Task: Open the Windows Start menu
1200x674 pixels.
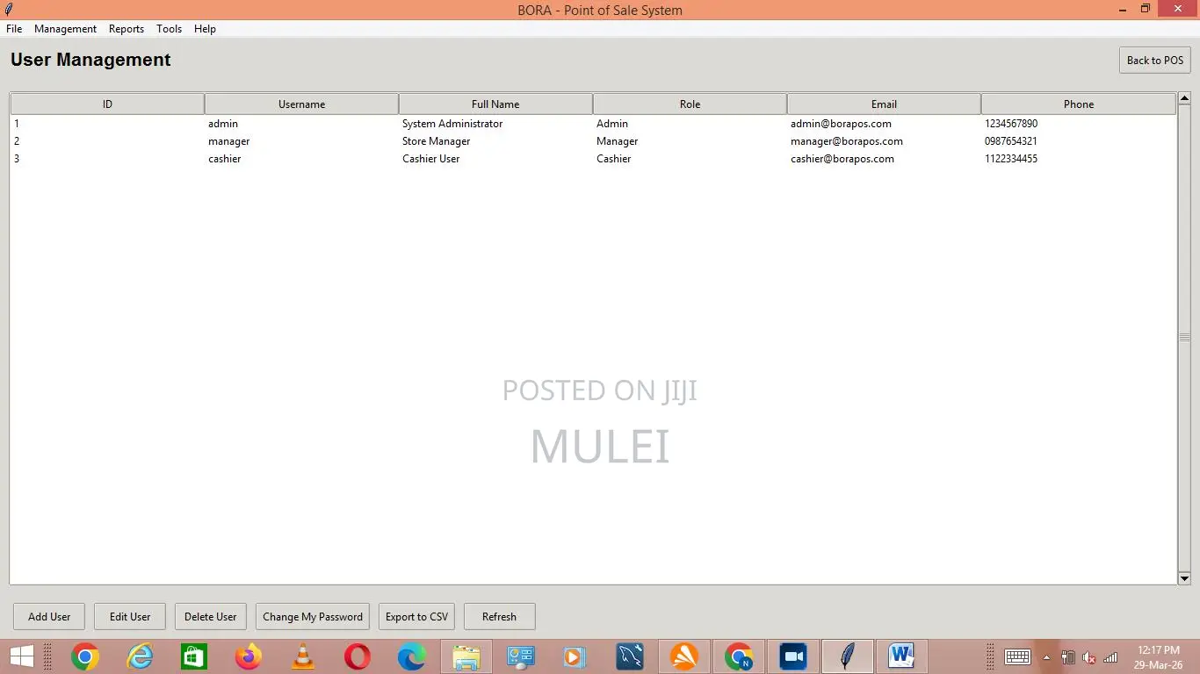Action: pyautogui.click(x=21, y=656)
